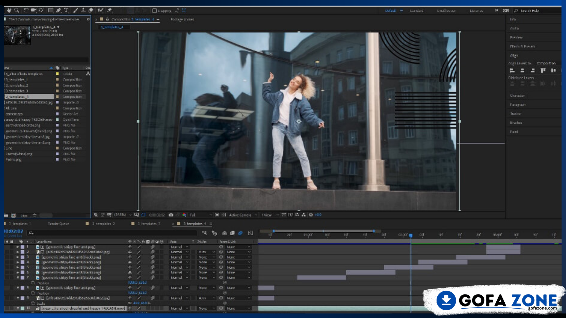The width and height of the screenshot is (566, 318).
Task: Toggle position stopwatch under layer 8
Action: [33, 293]
